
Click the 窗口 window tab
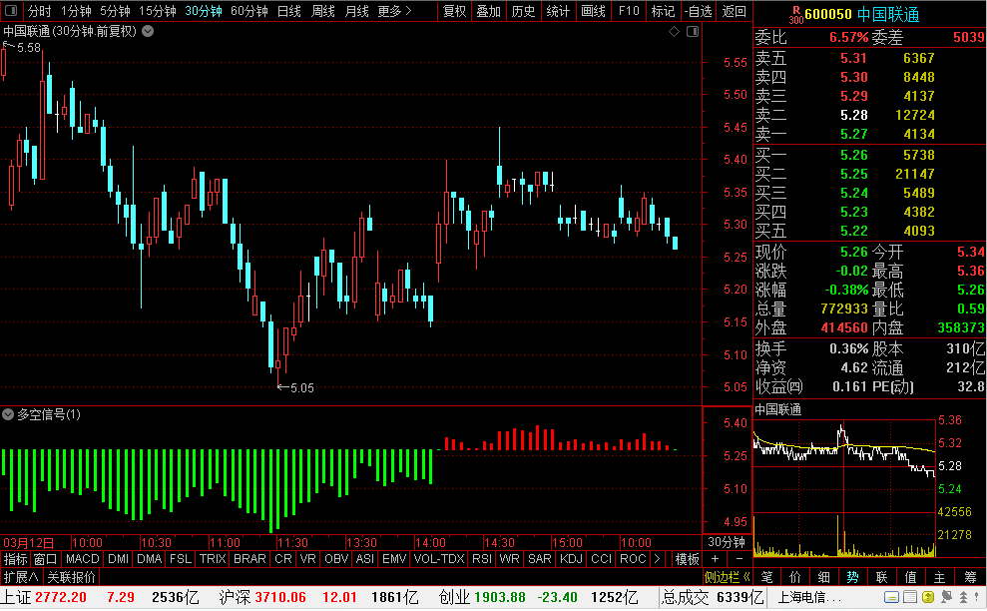[45, 559]
